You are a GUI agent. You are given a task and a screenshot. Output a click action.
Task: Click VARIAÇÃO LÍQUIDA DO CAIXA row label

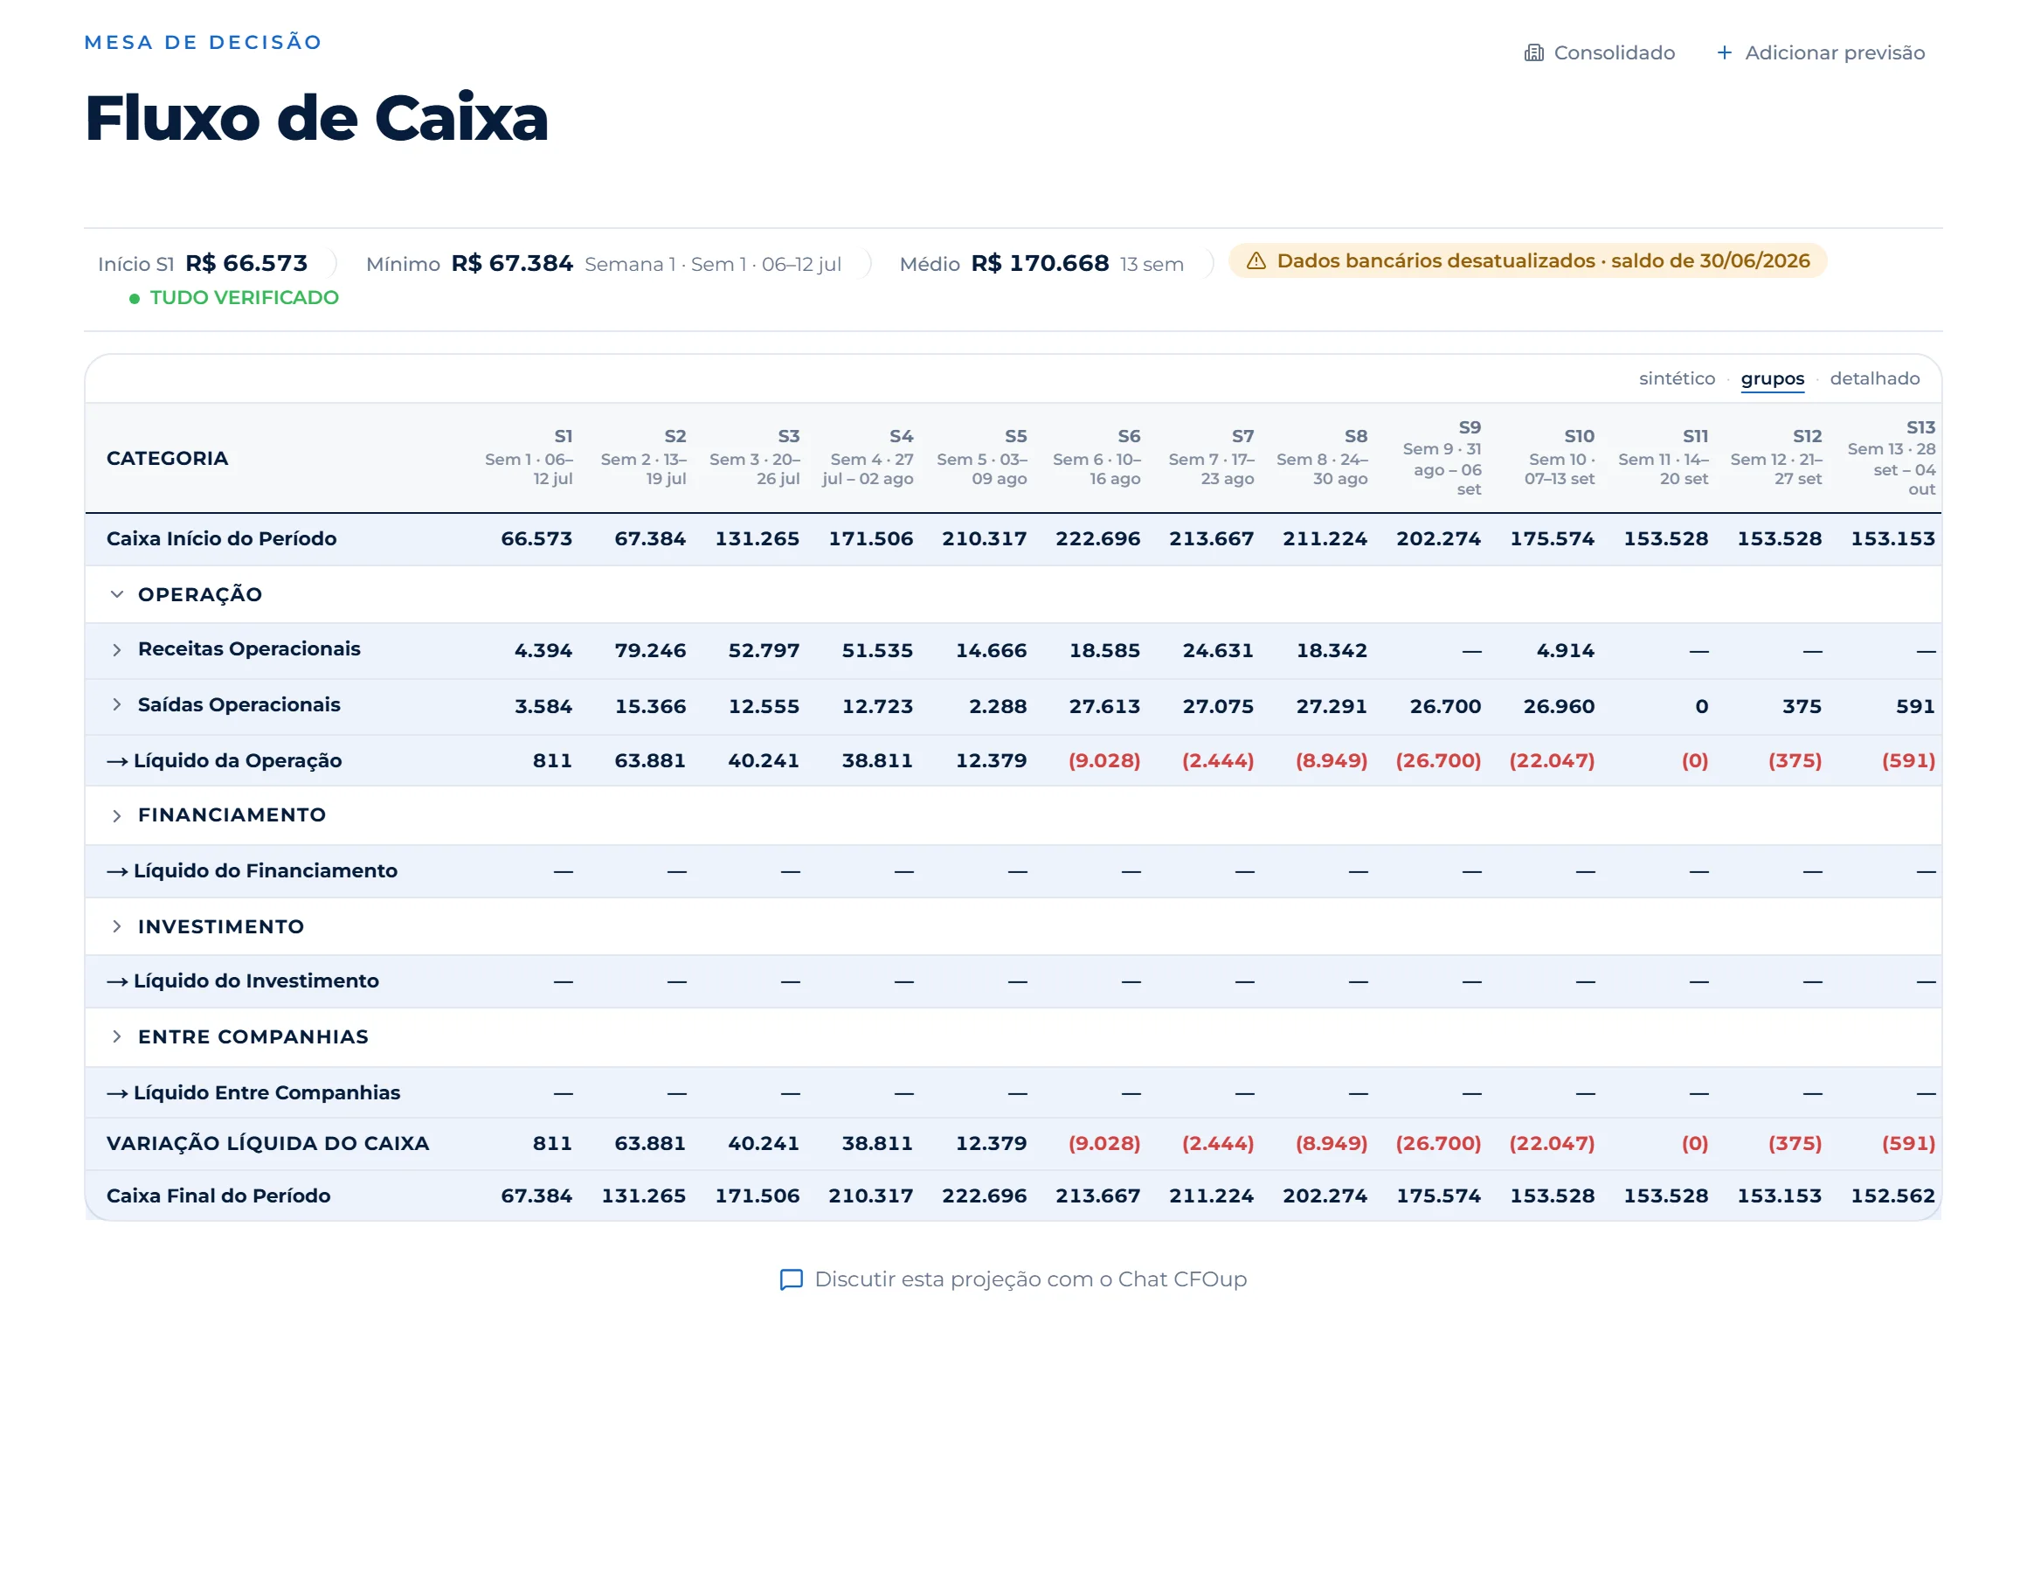(x=268, y=1143)
